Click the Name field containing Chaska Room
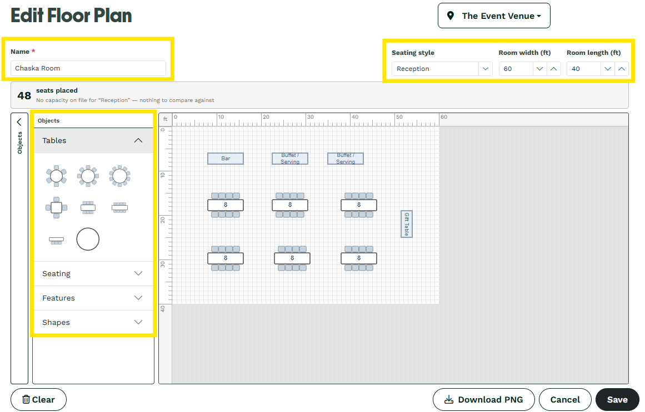This screenshot has height=412, width=645. tap(88, 68)
